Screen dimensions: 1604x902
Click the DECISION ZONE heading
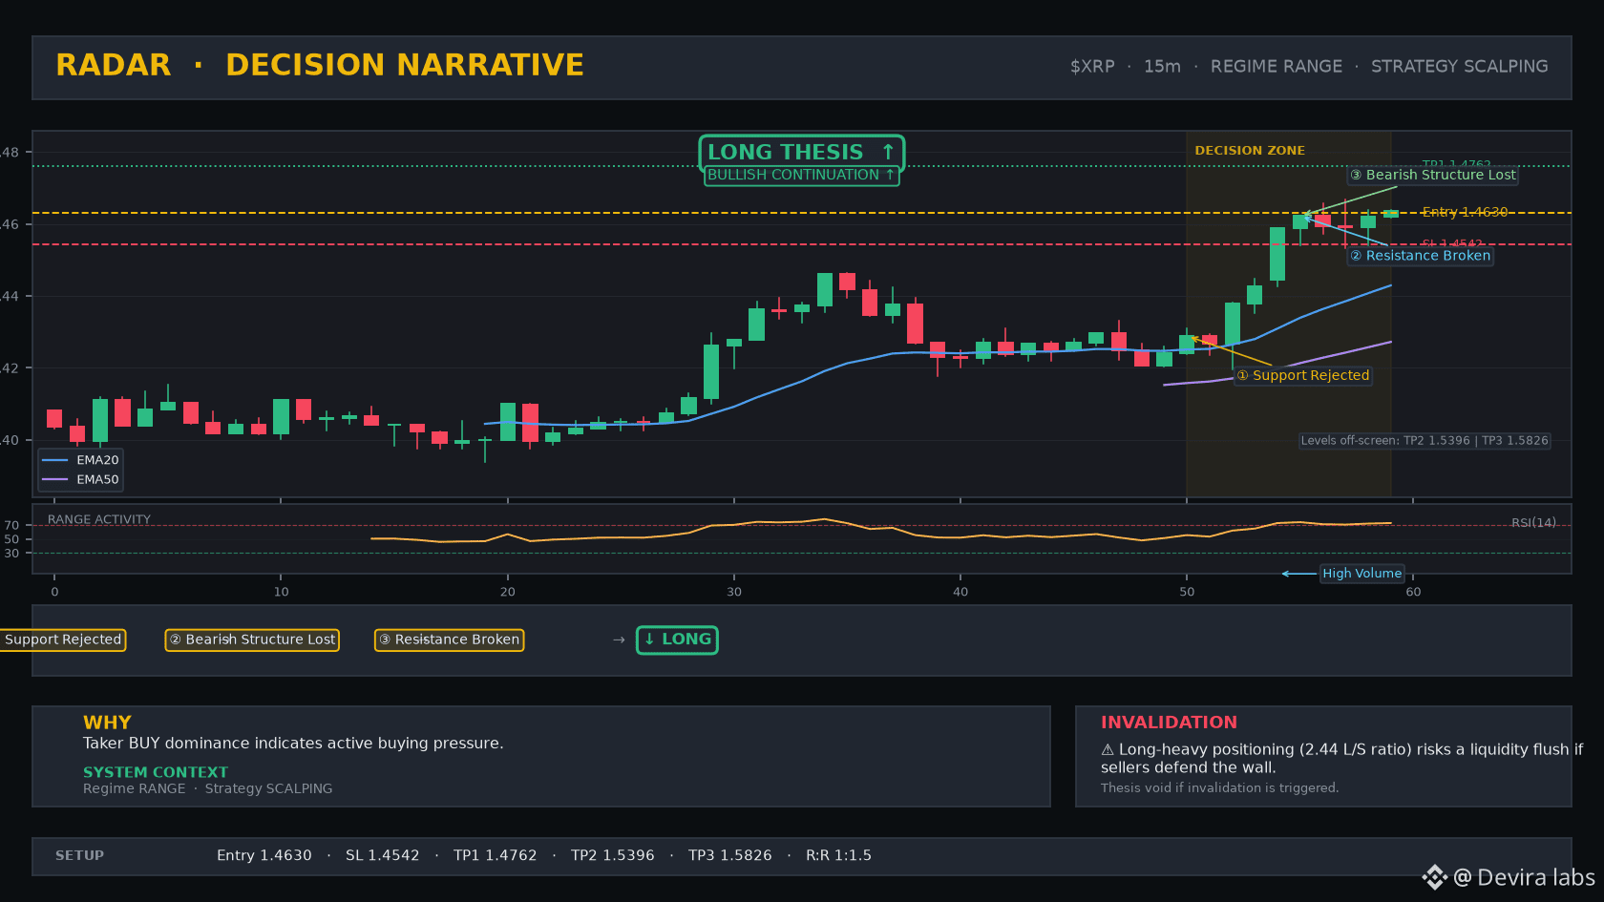click(1250, 151)
